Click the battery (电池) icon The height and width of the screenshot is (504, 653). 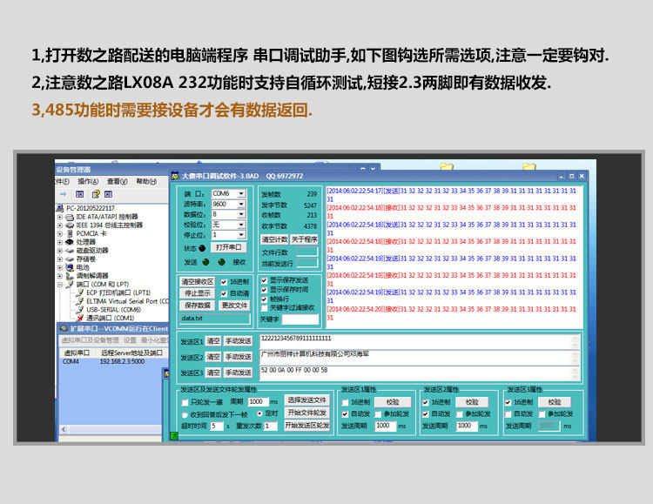pyautogui.click(x=70, y=267)
